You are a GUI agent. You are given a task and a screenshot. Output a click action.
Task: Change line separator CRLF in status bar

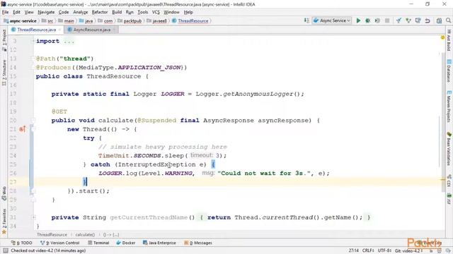(368, 250)
